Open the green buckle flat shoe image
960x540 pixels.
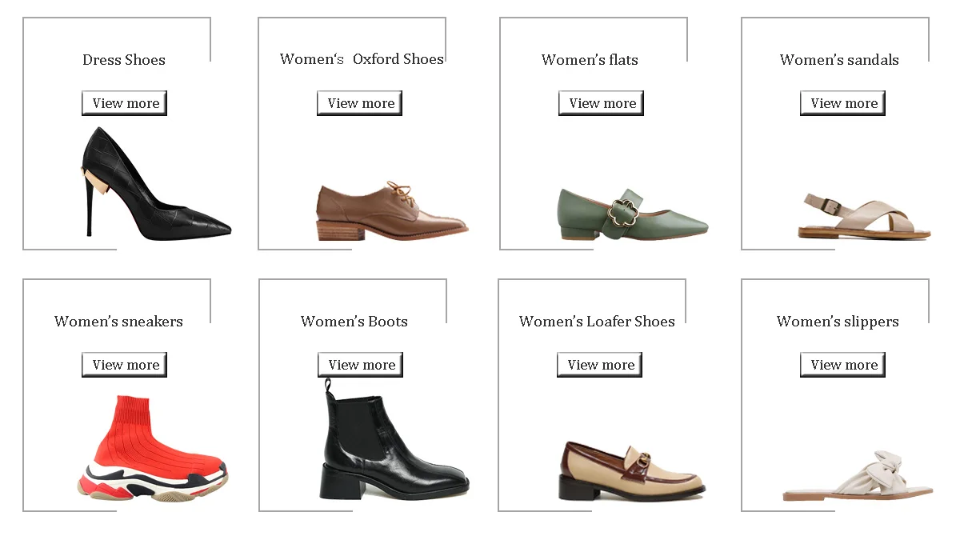tap(632, 214)
